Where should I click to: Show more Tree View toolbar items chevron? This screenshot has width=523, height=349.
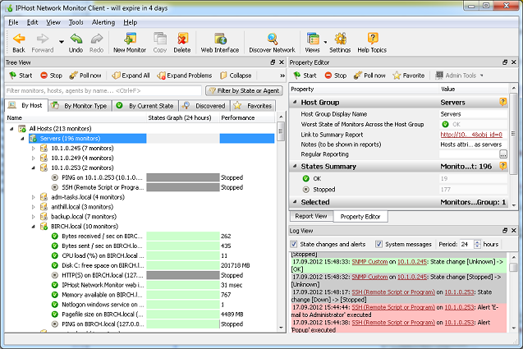[282, 76]
